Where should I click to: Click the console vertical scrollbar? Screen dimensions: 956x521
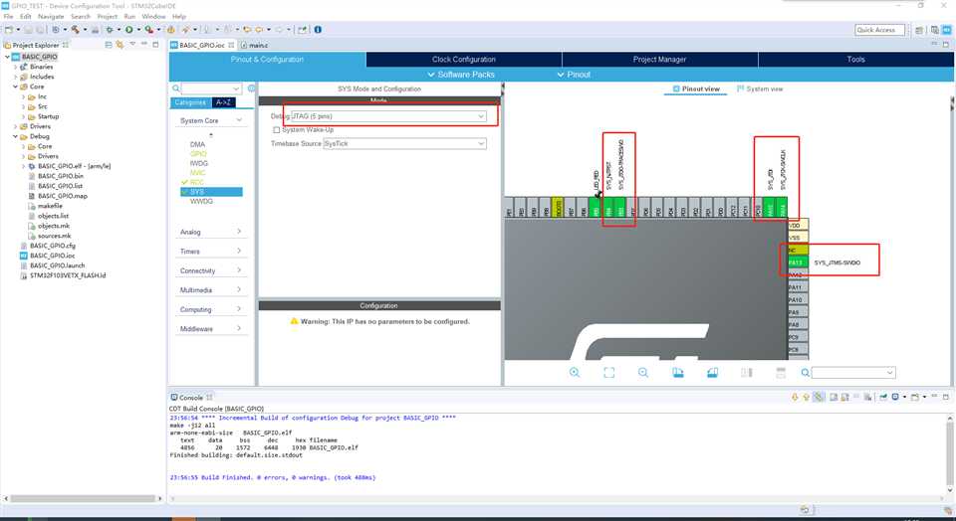pyautogui.click(x=950, y=453)
